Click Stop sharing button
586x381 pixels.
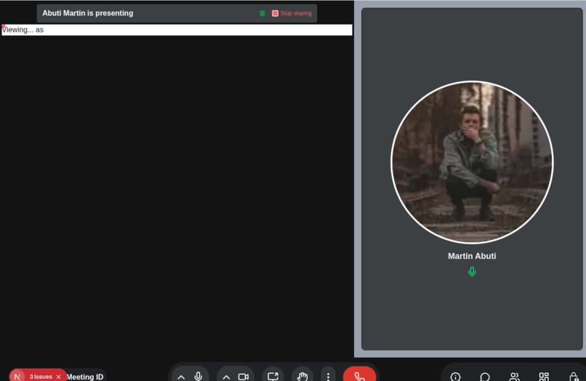pyautogui.click(x=292, y=14)
